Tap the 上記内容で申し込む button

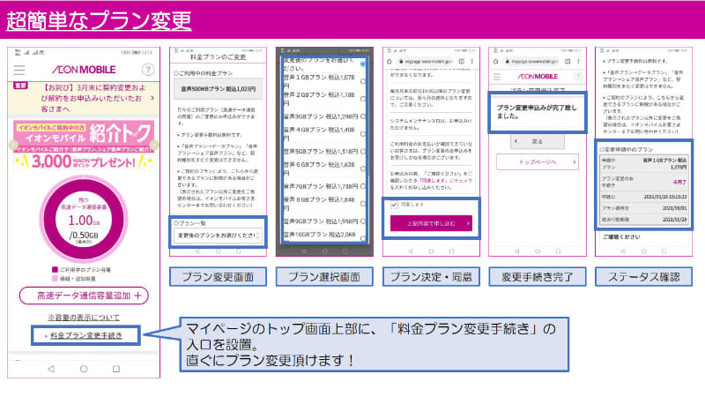click(x=431, y=223)
